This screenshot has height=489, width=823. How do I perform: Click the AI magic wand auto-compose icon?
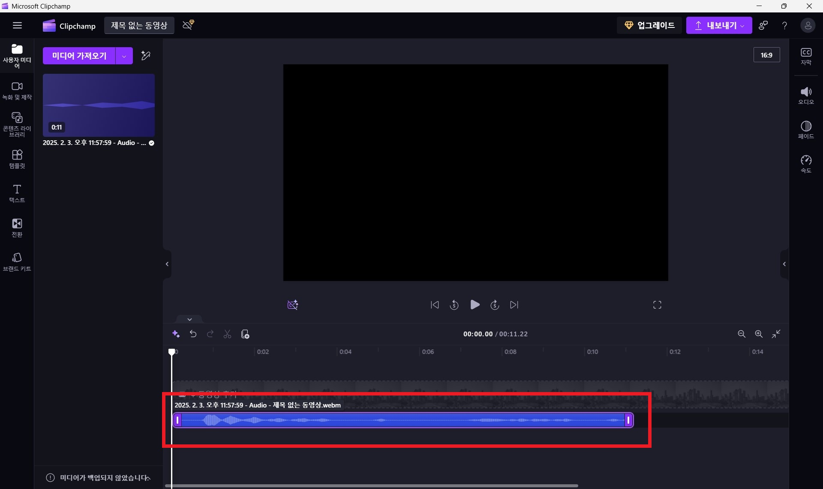tap(146, 56)
